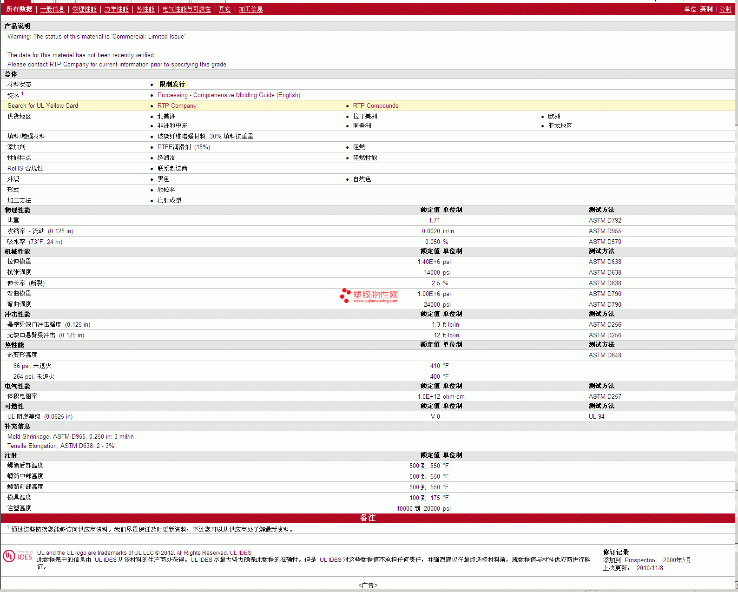
Task: Click the 模具温度 row label
Action: [x=19, y=498]
